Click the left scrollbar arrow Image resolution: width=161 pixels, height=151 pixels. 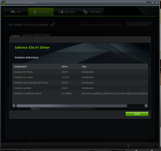14,106
